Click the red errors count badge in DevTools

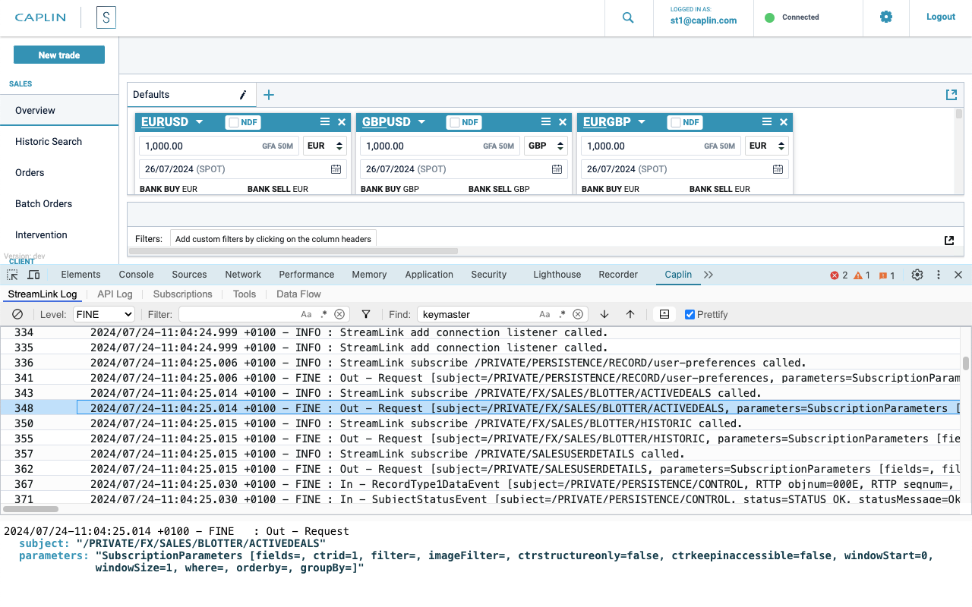(839, 275)
